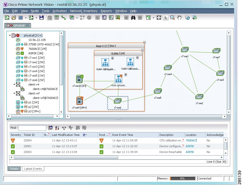Screen dimensions: 242x185
Task: Sort by the Severity column header
Action: pyautogui.click(x=16, y=135)
